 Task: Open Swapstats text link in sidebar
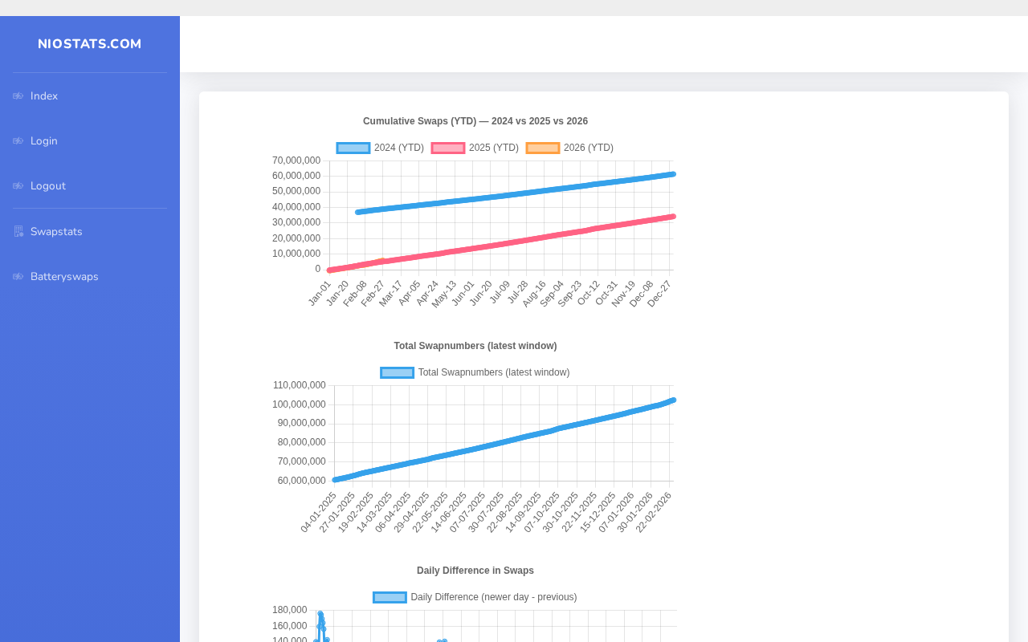pyautogui.click(x=56, y=232)
